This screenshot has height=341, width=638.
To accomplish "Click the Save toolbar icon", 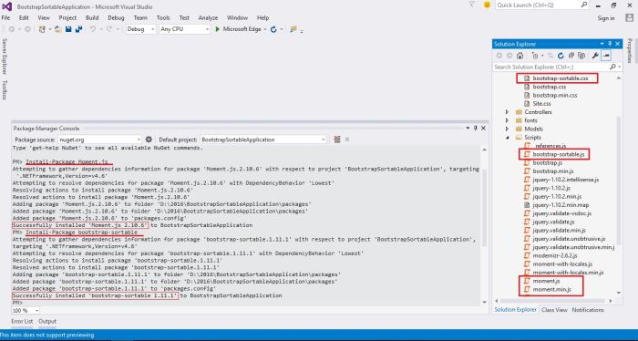I will (x=68, y=29).
